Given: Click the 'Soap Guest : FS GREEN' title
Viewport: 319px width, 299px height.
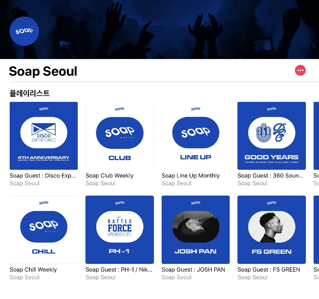Looking at the screenshot, I should 269,270.
